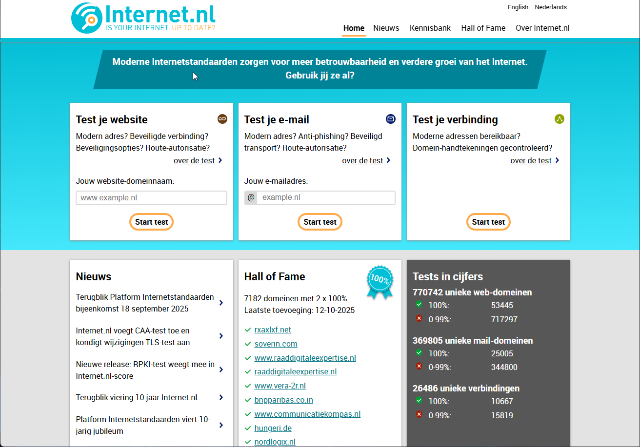This screenshot has height=447, width=640.
Task: Open the Kennisbank menu item
Action: (430, 28)
